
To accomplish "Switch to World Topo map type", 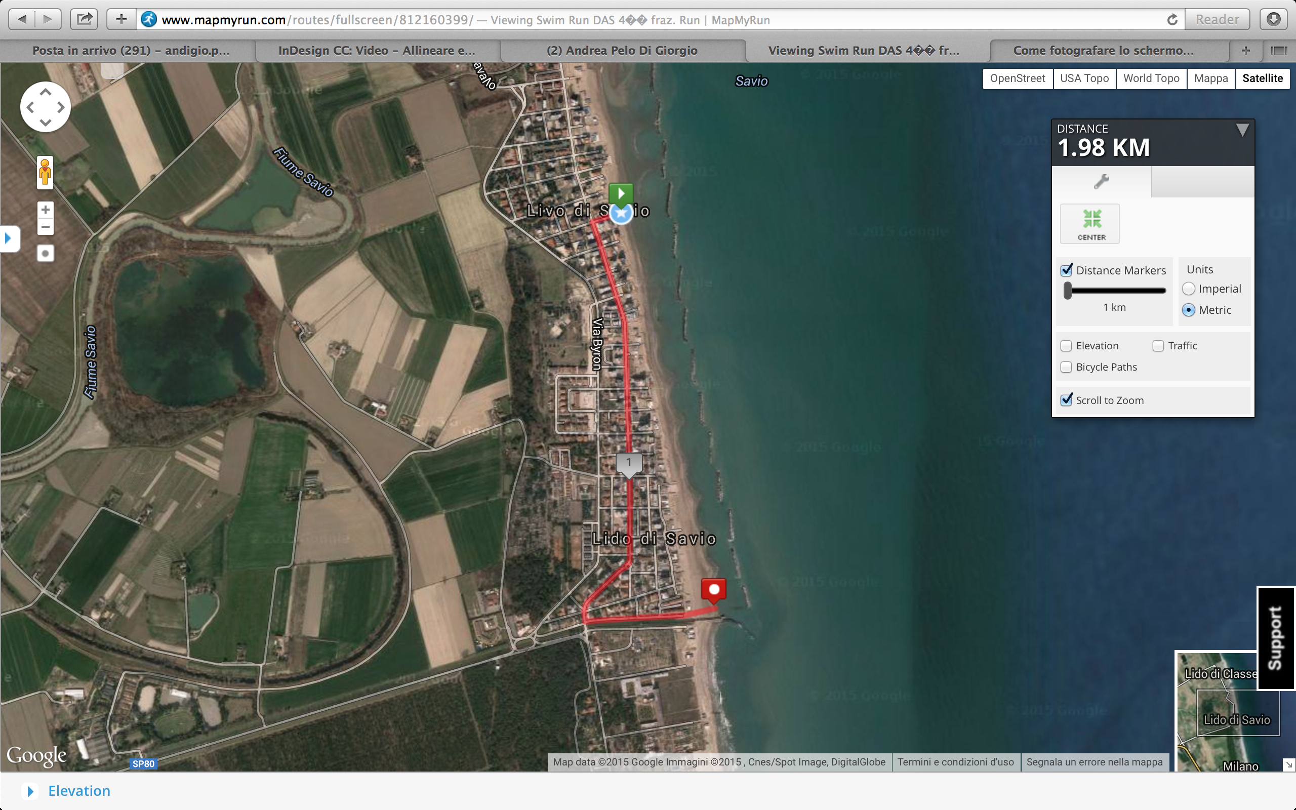I will (x=1151, y=78).
